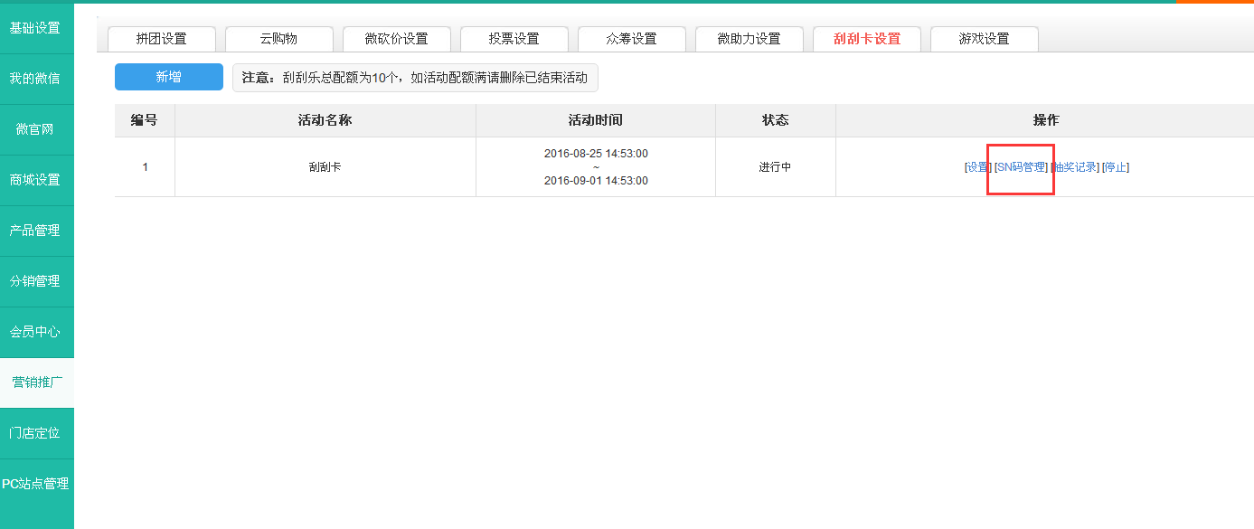1254x529 pixels.
Task: Go to 会员中心 in the sidebar
Action: (x=35, y=332)
